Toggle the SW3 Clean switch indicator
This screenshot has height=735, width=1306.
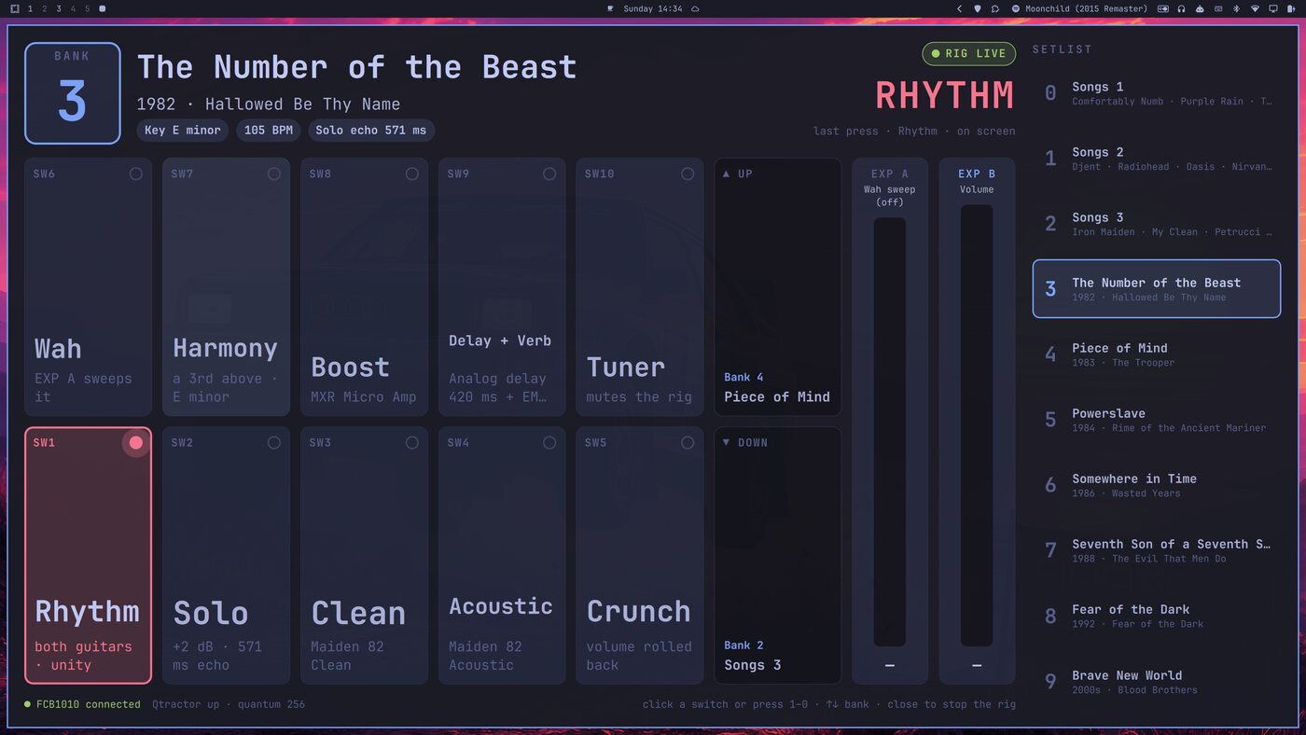412,442
